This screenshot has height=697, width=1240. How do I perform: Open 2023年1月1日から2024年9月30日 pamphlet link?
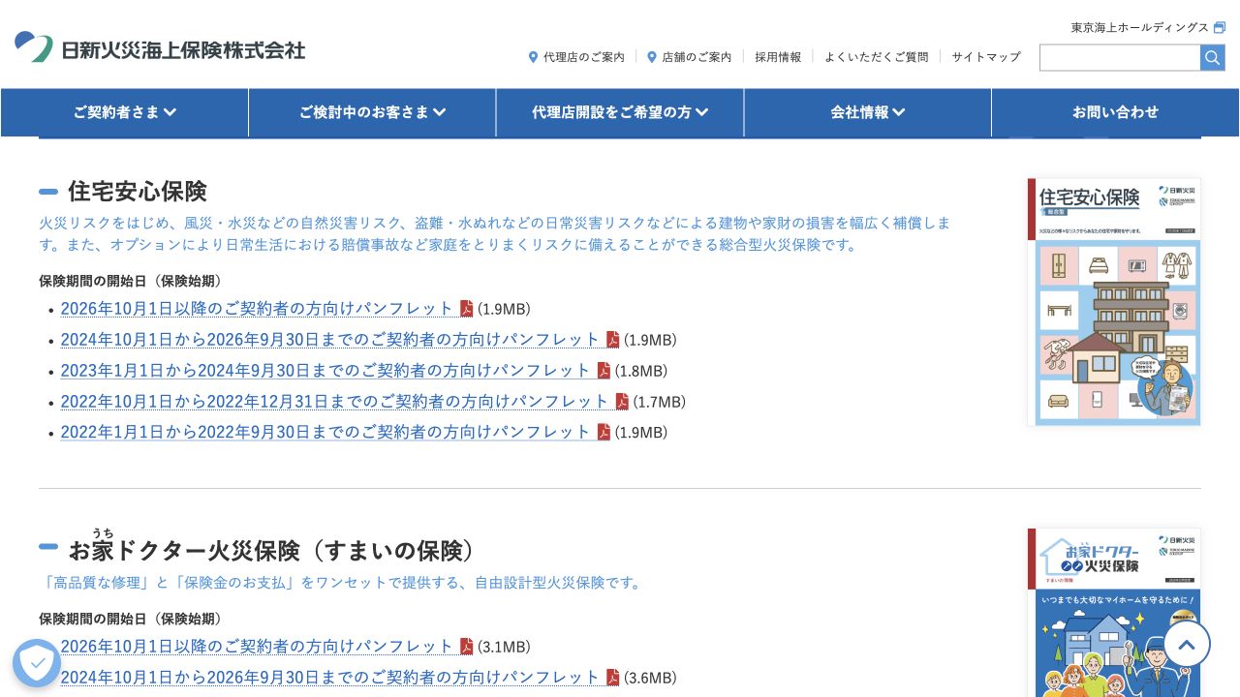[x=325, y=371]
